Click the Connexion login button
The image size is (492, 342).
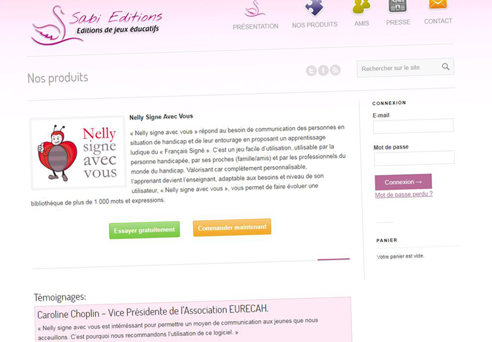point(403,182)
